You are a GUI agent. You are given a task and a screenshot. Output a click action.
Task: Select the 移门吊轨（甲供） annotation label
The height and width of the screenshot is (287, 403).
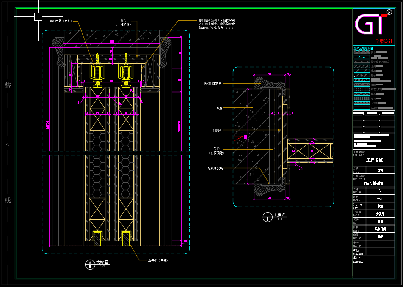pos(61,21)
